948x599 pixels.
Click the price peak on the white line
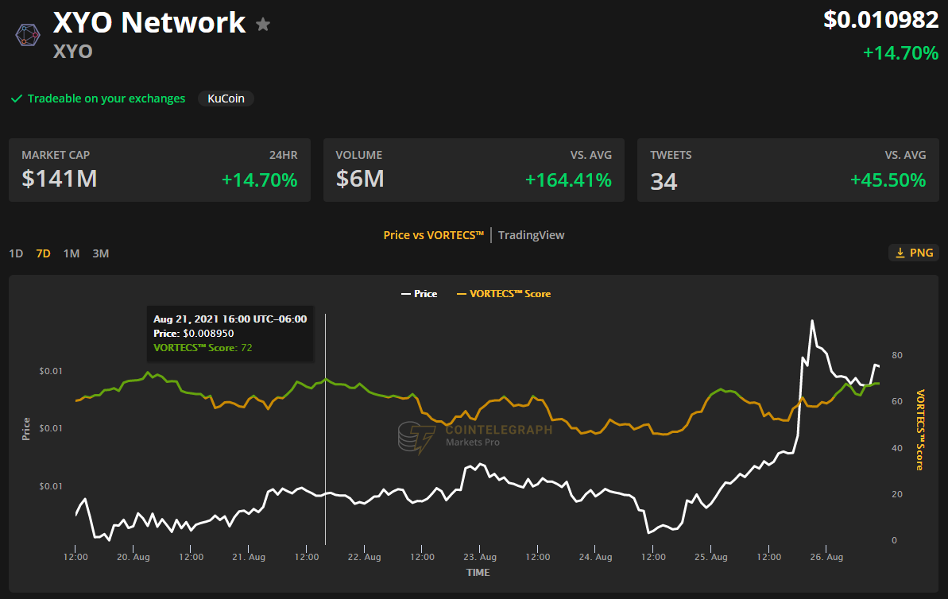click(x=812, y=321)
